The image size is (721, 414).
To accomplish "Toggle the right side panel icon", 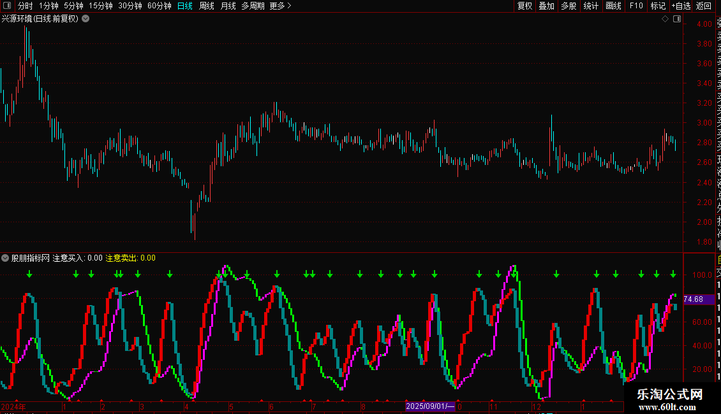I will [x=677, y=19].
